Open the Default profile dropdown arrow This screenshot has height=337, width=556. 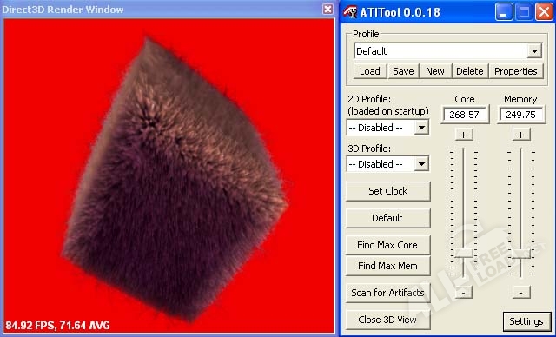click(534, 51)
